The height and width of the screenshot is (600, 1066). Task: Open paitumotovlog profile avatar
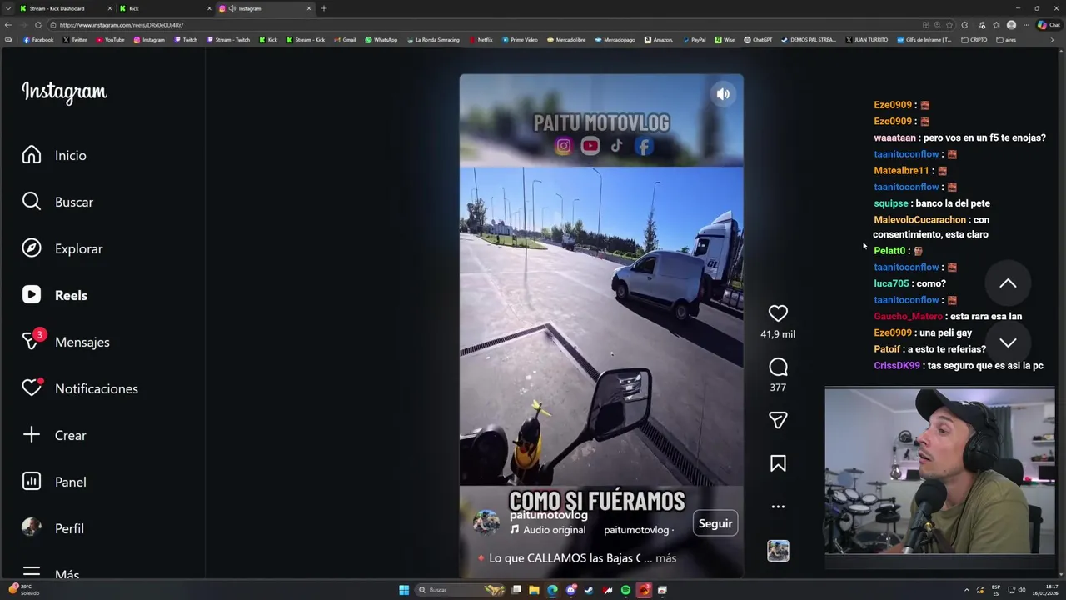click(486, 522)
